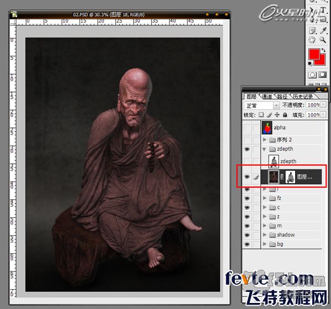331x309 pixels.
Task: Hide the z group
Action: click(x=247, y=217)
